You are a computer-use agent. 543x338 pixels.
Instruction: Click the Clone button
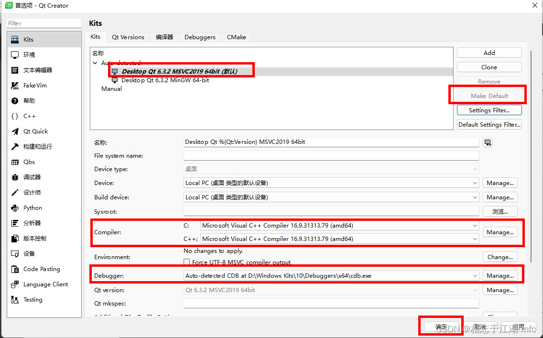tap(489, 67)
